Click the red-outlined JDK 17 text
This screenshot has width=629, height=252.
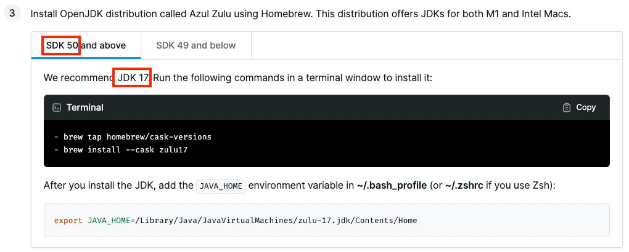point(134,77)
